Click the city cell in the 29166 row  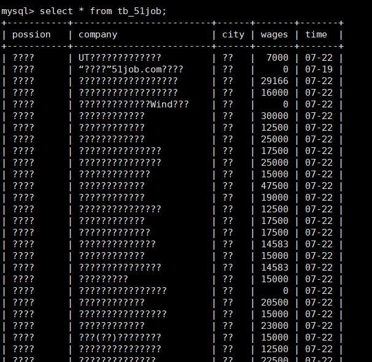click(x=228, y=81)
